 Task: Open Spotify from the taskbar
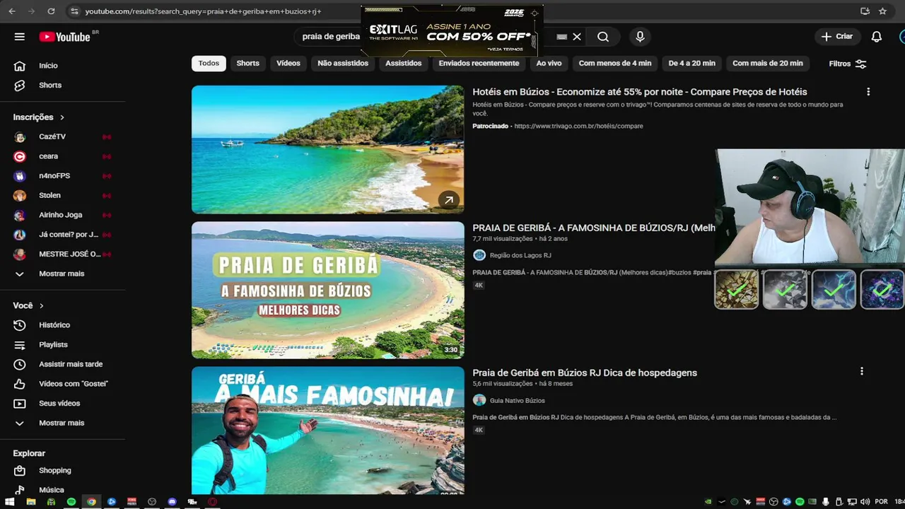(71, 502)
